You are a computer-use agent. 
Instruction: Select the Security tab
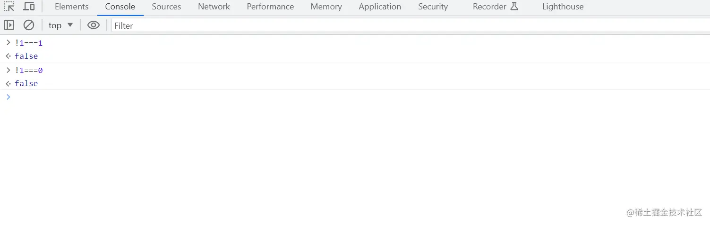433,7
